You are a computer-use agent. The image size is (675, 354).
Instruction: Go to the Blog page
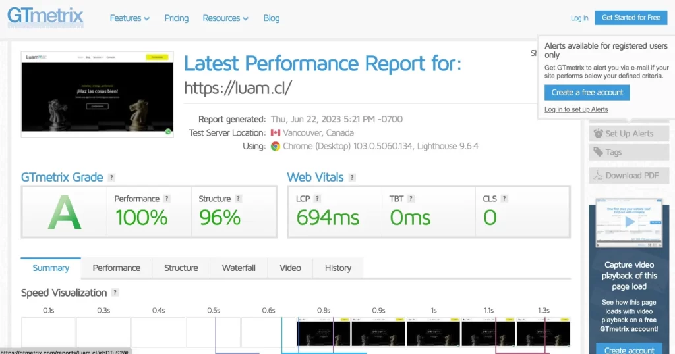coord(272,18)
